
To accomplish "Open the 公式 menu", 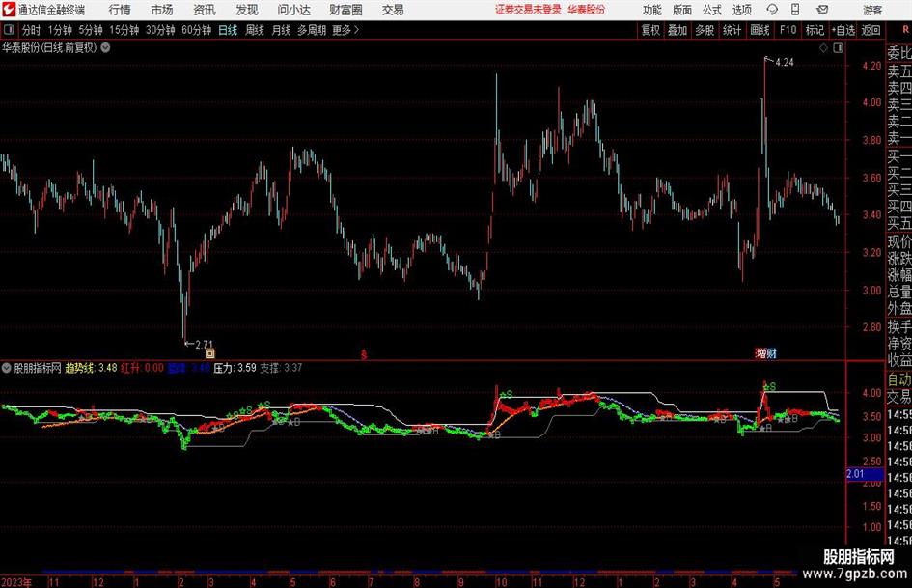I will tap(712, 10).
